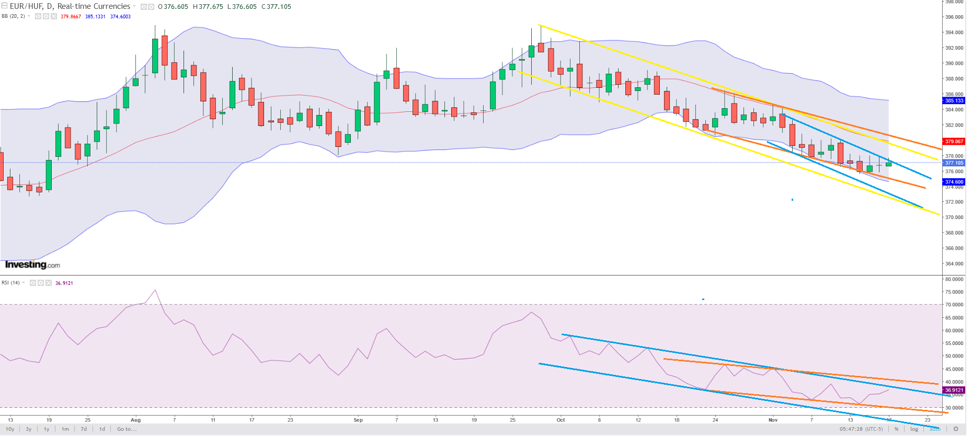Image resolution: width=972 pixels, height=436 pixels.
Task: Expand RSI (14) indicator dropdown
Action: [24, 283]
